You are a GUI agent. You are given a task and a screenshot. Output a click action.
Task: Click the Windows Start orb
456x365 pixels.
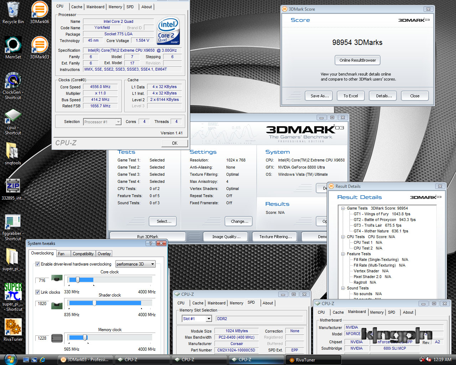10,359
